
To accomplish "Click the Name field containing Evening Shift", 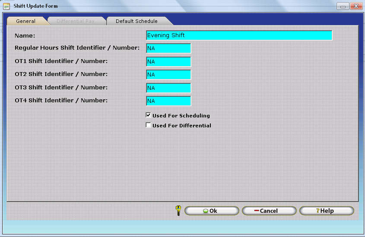I will 239,35.
